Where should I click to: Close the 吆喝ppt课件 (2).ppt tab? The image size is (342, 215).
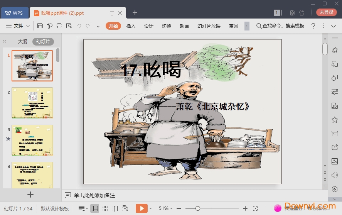point(120,13)
